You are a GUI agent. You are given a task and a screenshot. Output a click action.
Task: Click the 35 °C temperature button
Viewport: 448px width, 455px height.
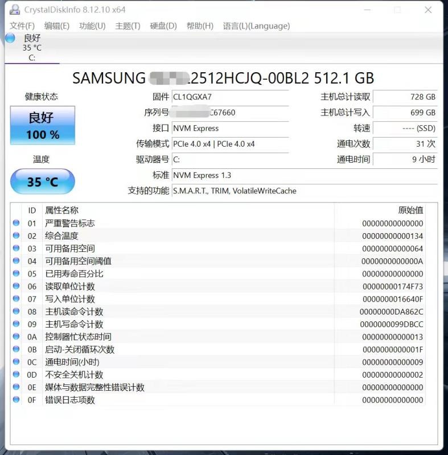(x=43, y=181)
